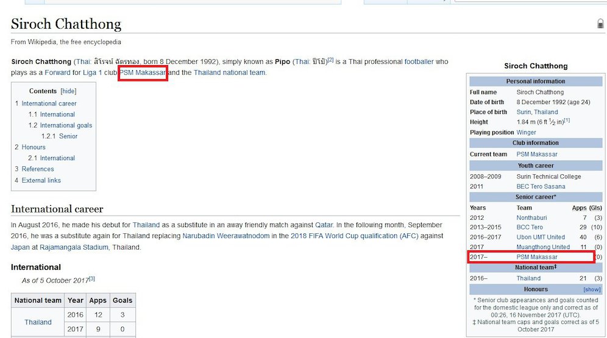
Task: Click the National team column header
Action: click(x=38, y=300)
